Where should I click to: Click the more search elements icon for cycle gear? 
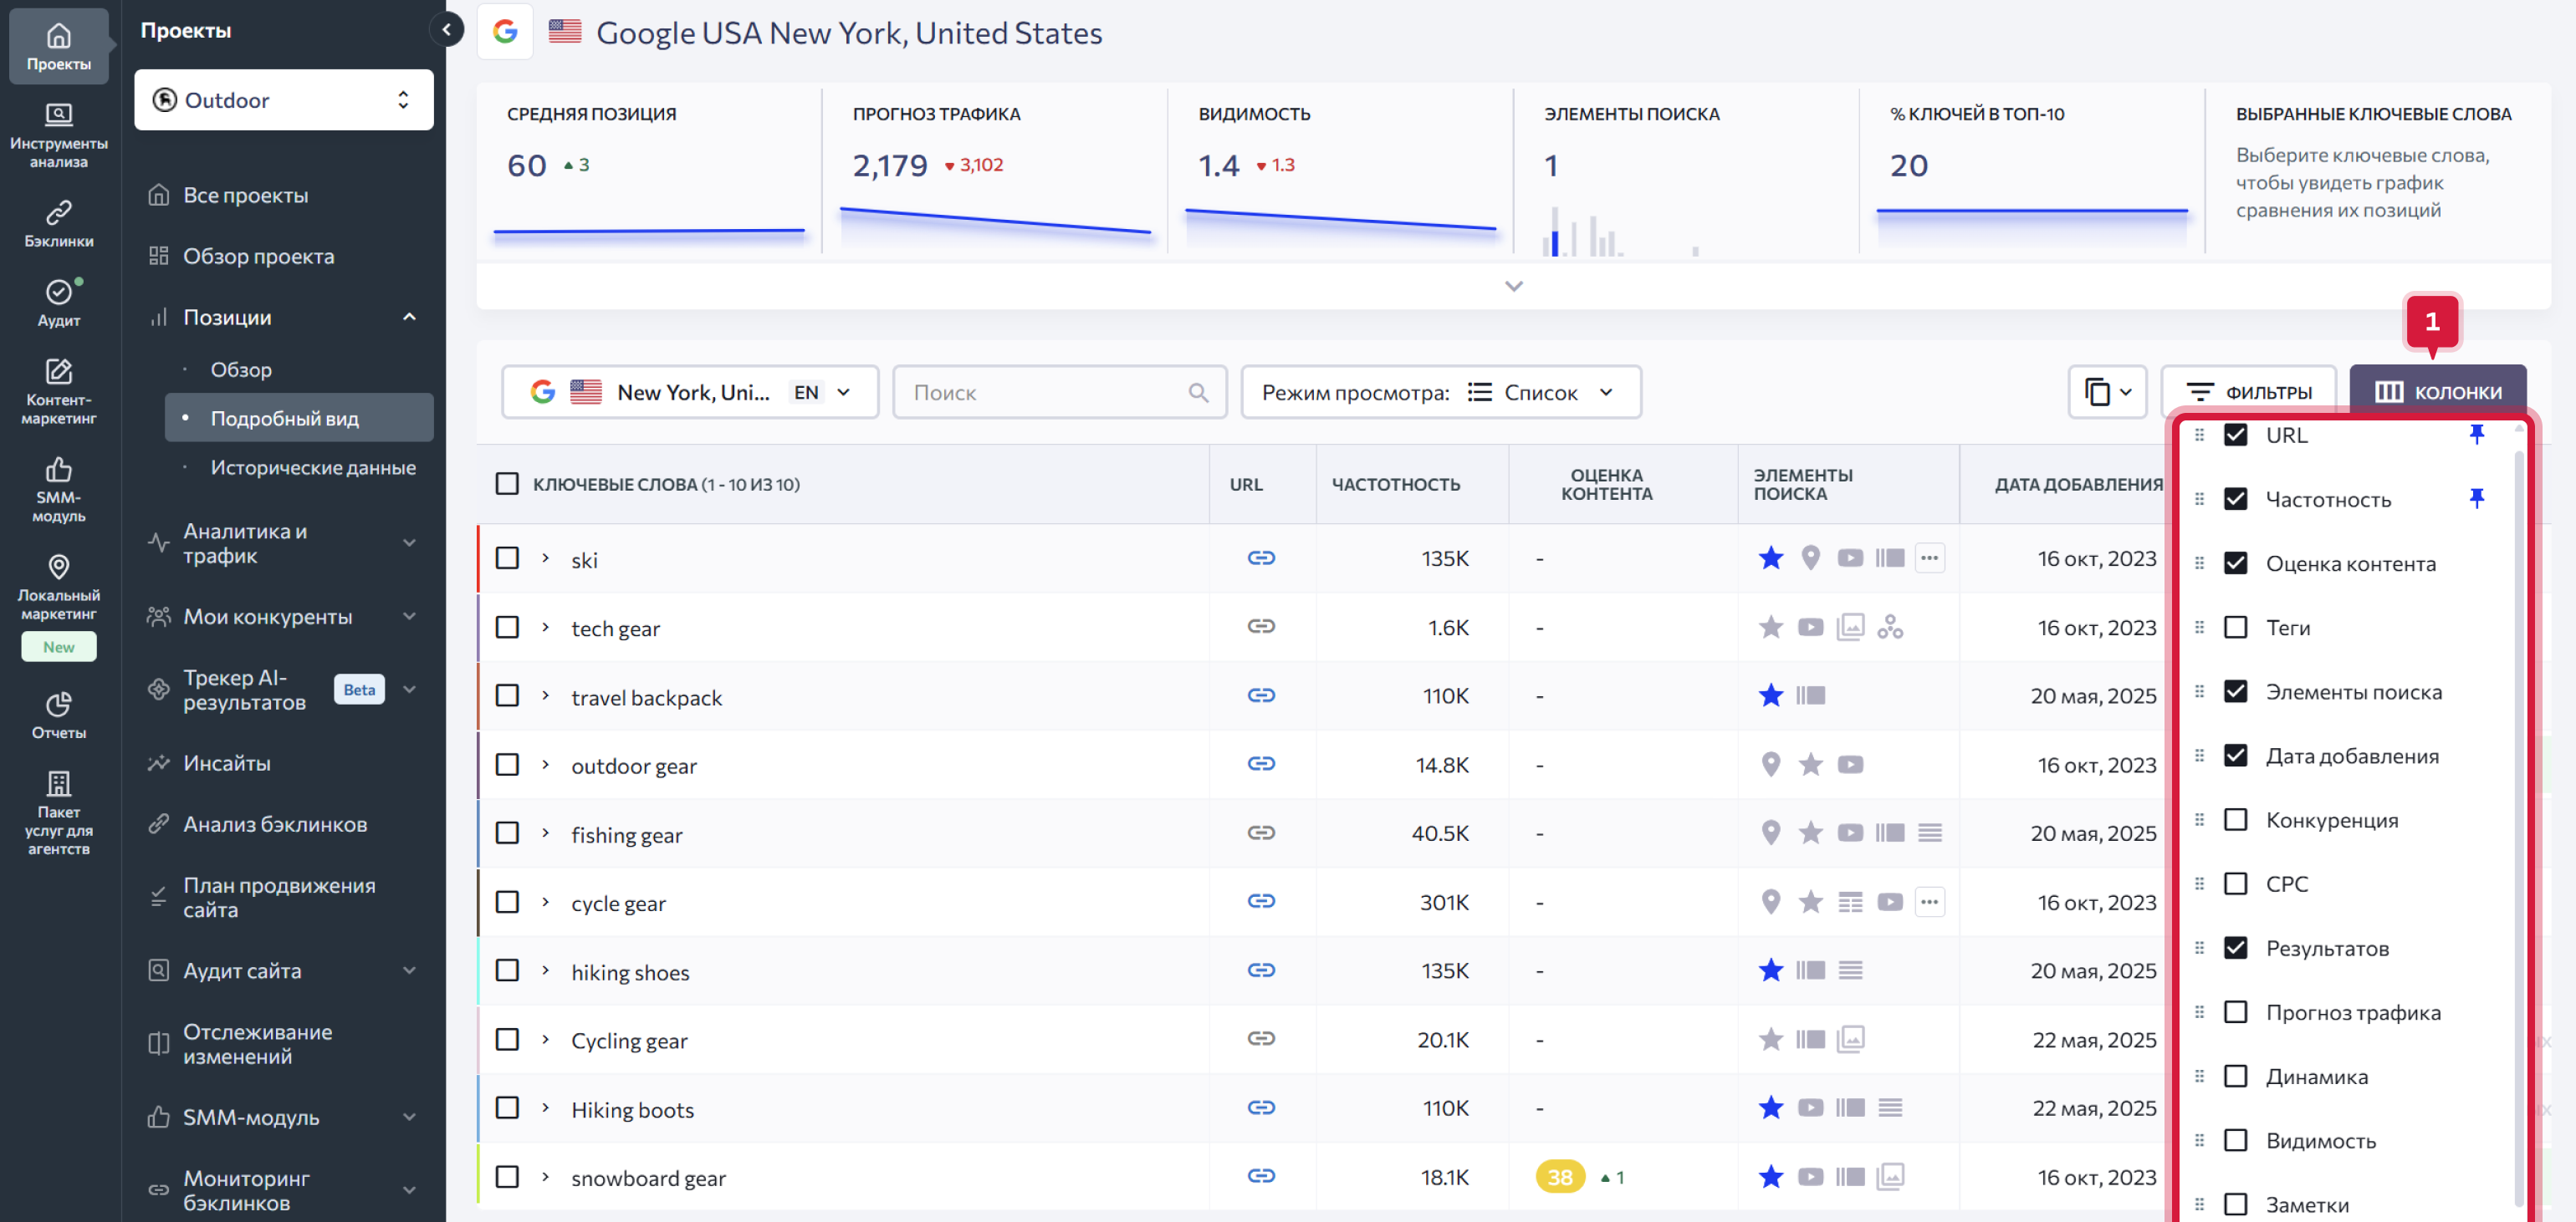[1929, 901]
